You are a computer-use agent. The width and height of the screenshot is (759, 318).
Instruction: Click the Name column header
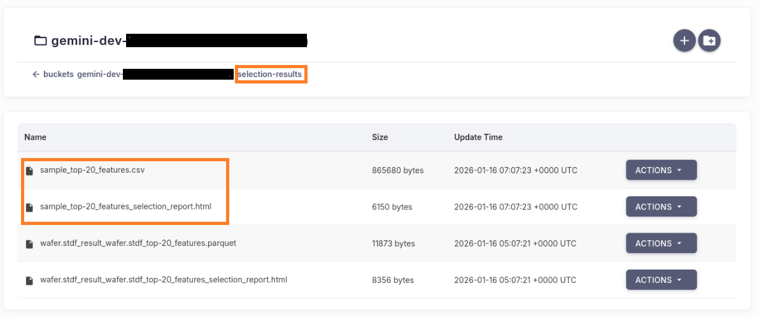[35, 137]
